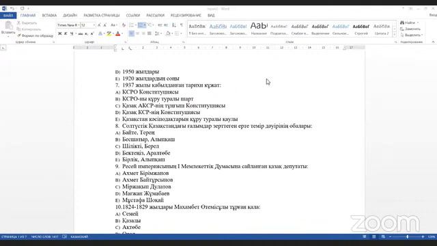The width and height of the screenshot is (437, 246).
Task: Open the change case (Aa) dropdown
Action: 113,25
